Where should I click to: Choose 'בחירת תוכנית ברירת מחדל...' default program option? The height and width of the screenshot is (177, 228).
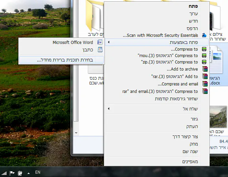click(62, 60)
